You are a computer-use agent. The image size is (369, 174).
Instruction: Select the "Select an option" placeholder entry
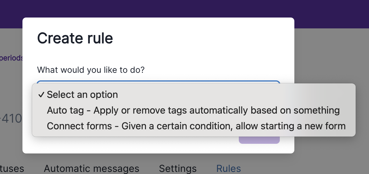pos(82,95)
